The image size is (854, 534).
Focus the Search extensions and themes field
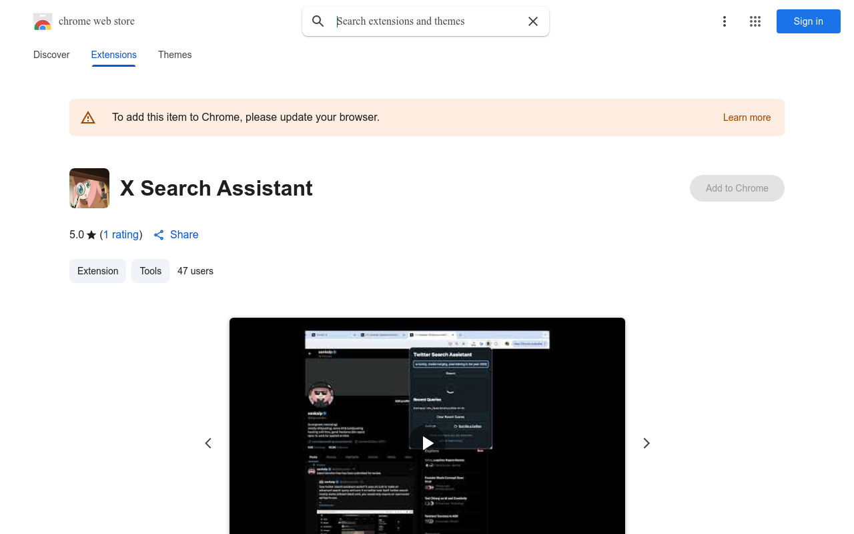tap(426, 21)
